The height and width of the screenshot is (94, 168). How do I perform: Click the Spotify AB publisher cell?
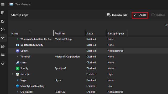[61, 68]
